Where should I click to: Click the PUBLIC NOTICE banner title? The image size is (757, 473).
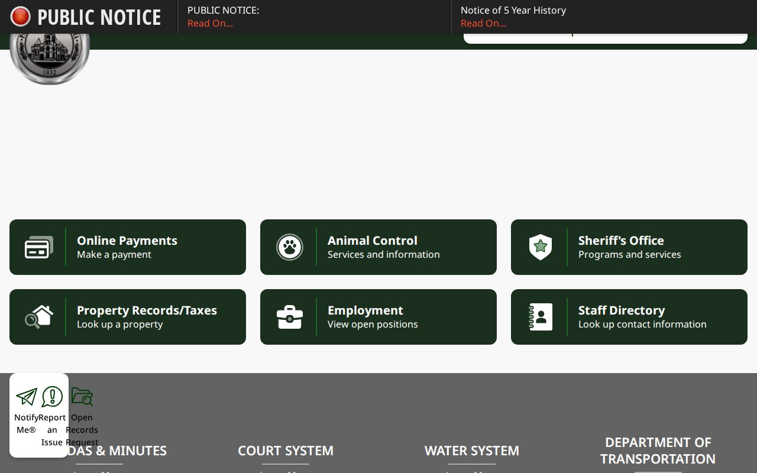click(x=99, y=17)
